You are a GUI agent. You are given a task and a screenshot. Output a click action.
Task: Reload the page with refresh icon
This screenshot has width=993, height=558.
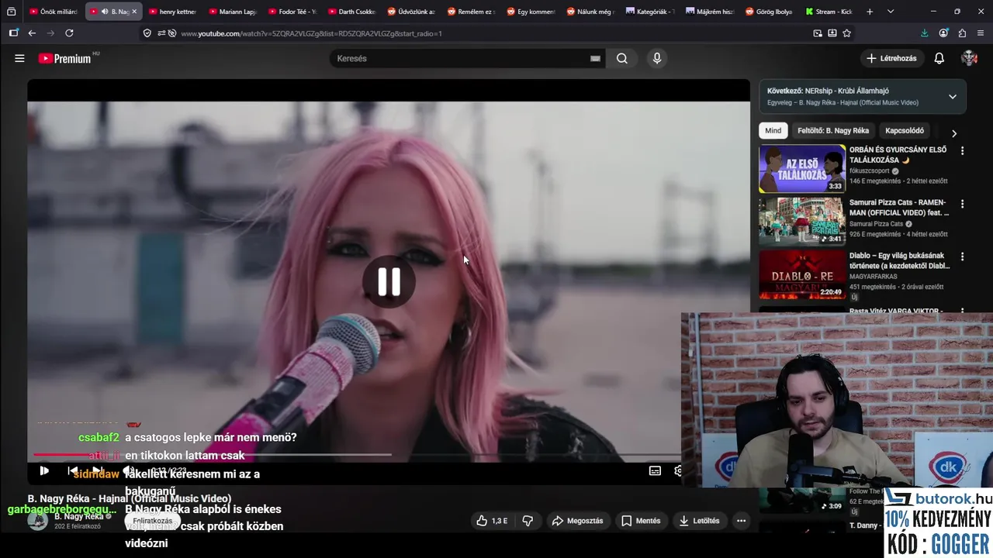(x=69, y=33)
